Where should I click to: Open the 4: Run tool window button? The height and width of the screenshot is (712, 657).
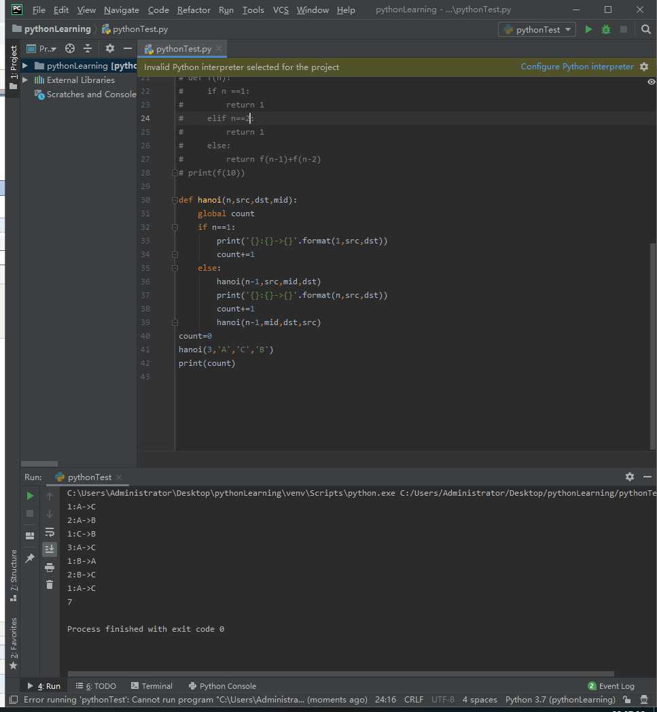(x=43, y=686)
